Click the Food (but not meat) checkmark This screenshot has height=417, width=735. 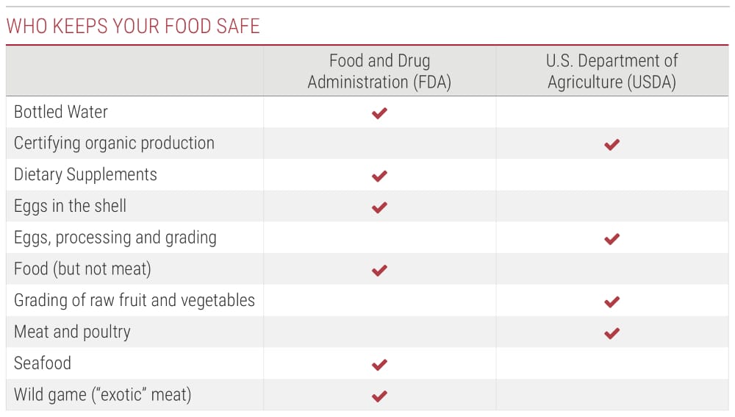tap(379, 270)
